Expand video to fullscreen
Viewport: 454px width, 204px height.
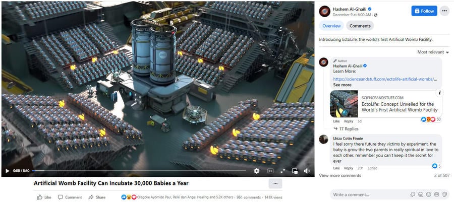[x=283, y=171]
